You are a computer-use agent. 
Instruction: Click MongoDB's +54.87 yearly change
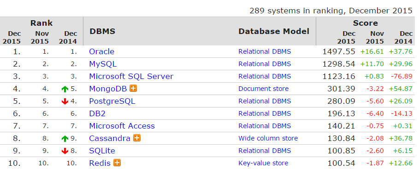pyautogui.click(x=401, y=89)
